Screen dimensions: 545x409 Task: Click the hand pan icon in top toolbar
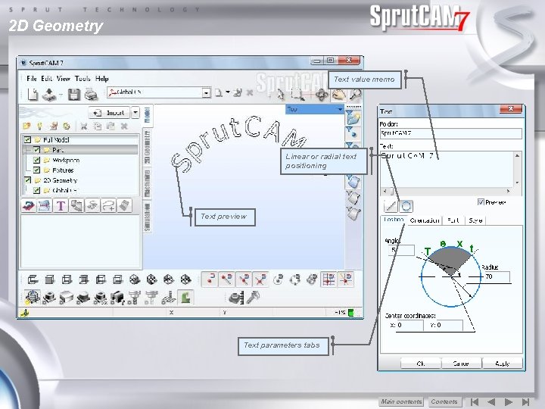pos(338,94)
